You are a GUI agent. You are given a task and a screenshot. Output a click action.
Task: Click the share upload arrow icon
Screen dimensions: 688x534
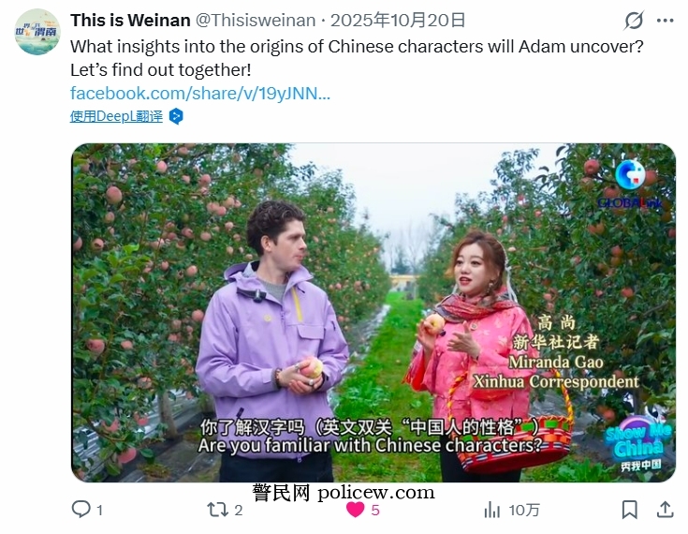coord(666,510)
